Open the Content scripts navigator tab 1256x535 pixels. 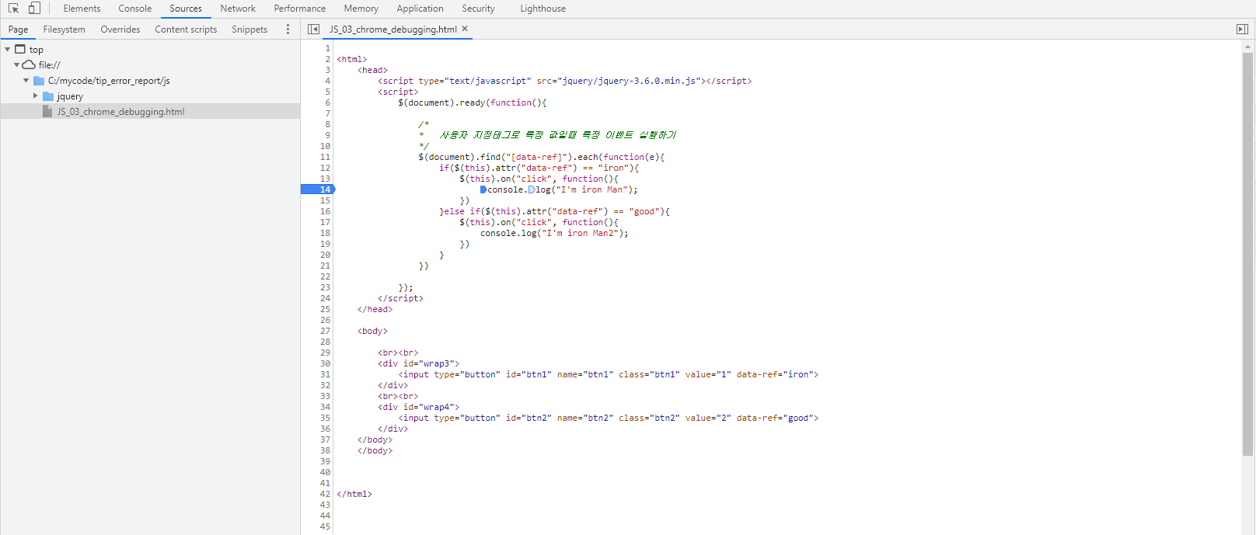[x=186, y=30]
